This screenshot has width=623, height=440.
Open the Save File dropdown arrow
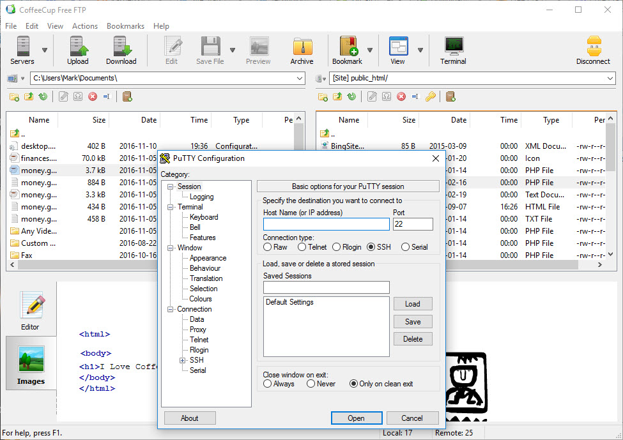(x=233, y=50)
